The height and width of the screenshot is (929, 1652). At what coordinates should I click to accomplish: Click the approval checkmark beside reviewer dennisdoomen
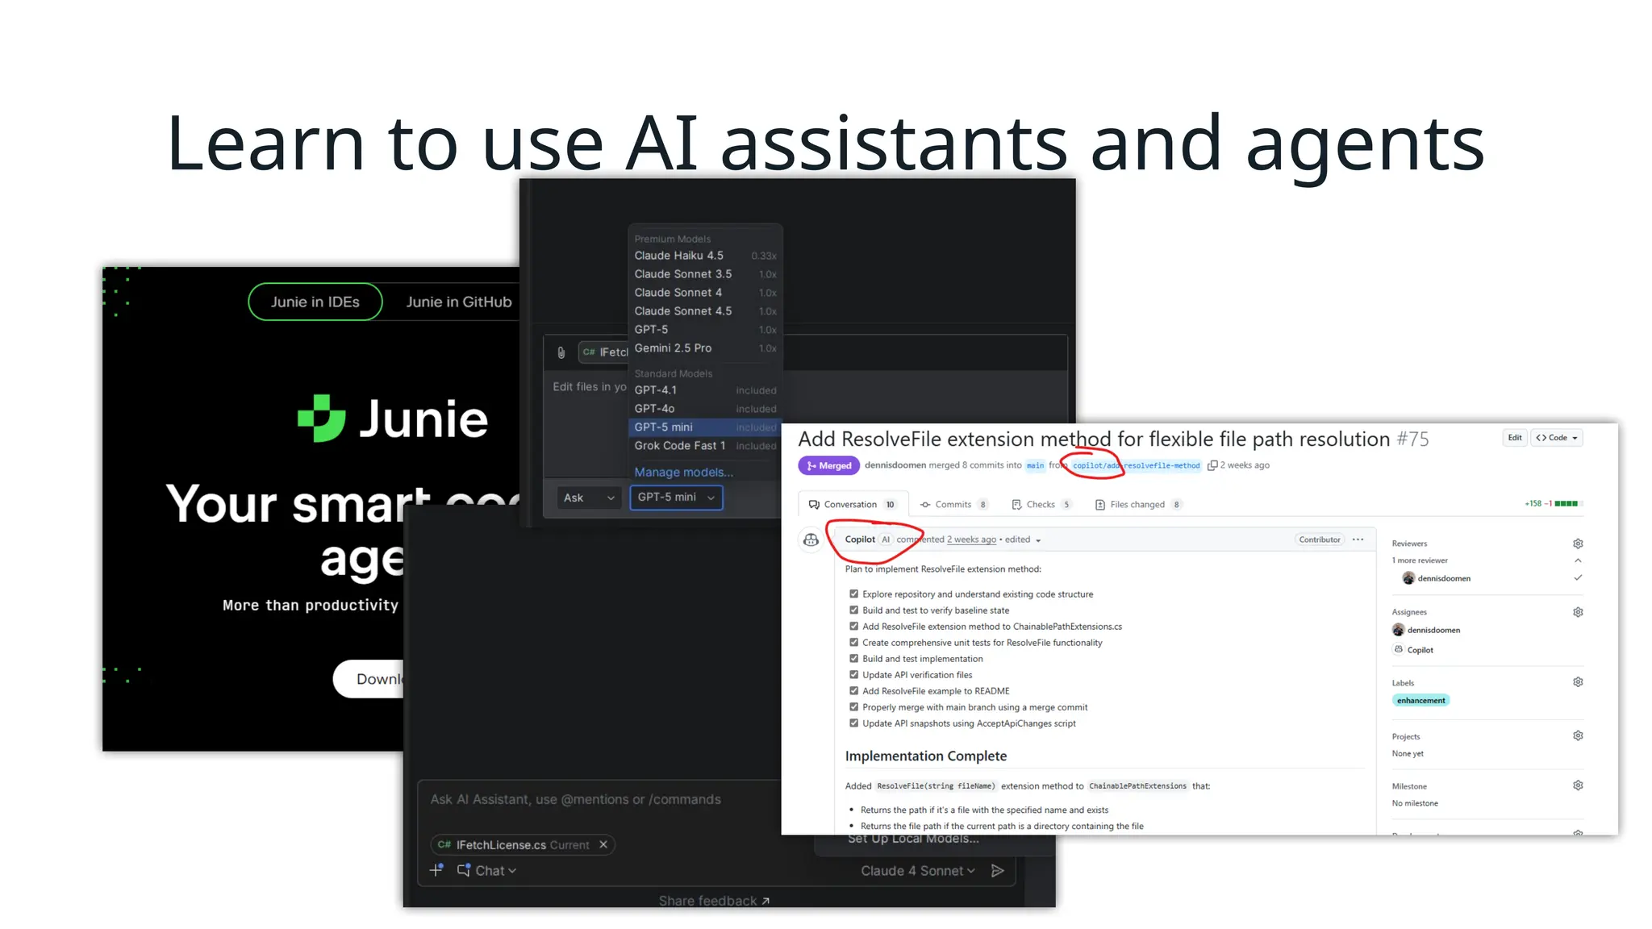[x=1578, y=577]
